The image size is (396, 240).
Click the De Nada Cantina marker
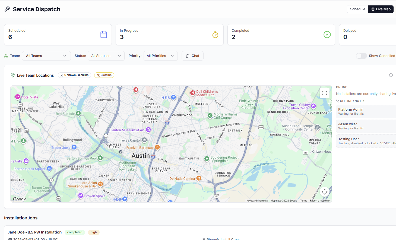[199, 178]
